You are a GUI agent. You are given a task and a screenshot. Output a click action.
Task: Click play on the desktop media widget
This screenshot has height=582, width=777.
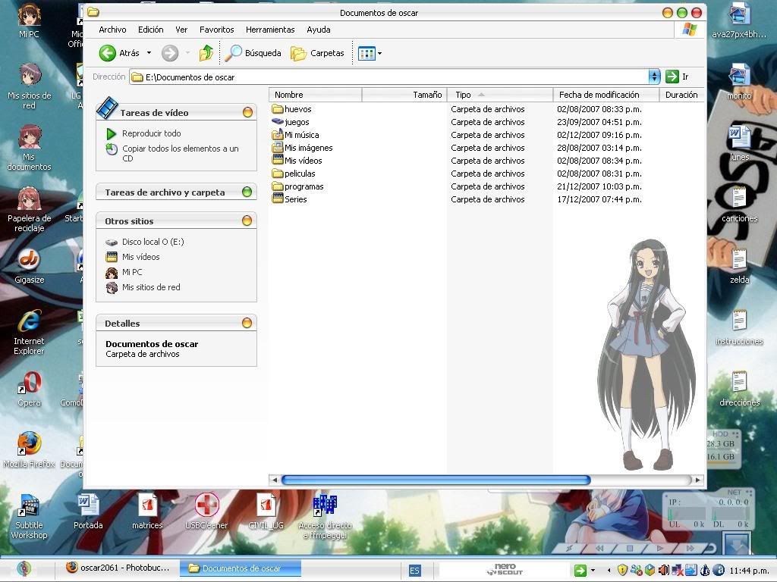pyautogui.click(x=659, y=549)
